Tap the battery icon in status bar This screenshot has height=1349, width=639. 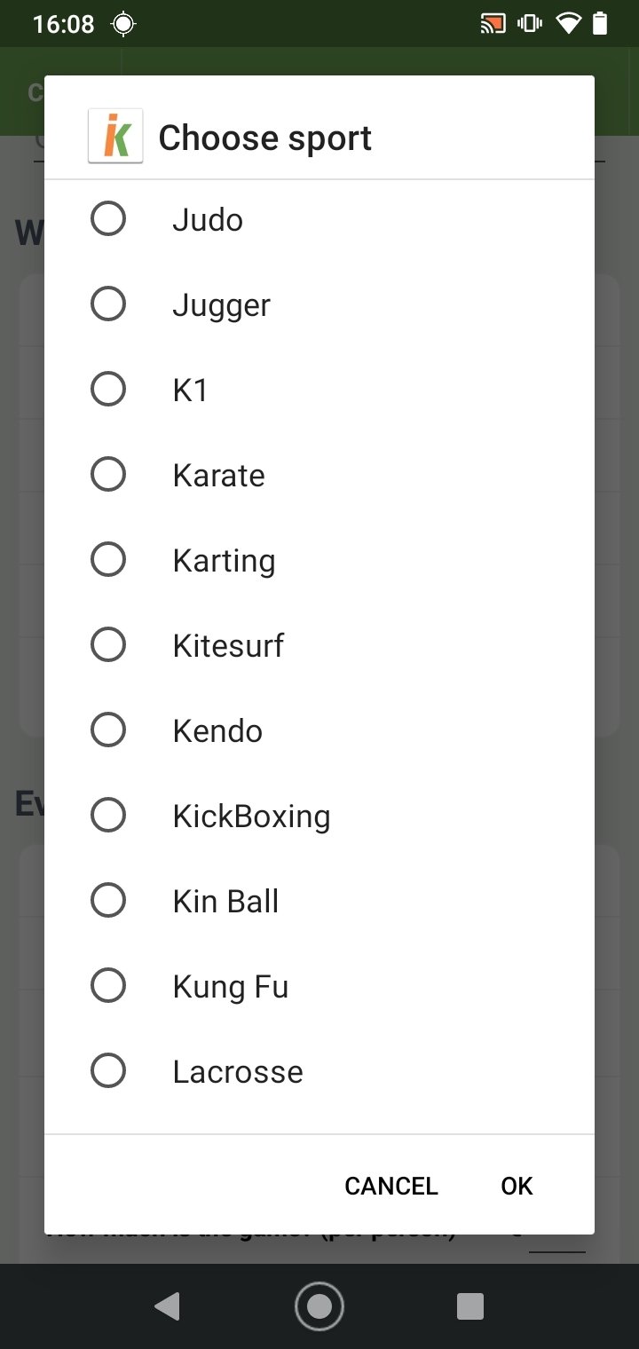(x=601, y=24)
